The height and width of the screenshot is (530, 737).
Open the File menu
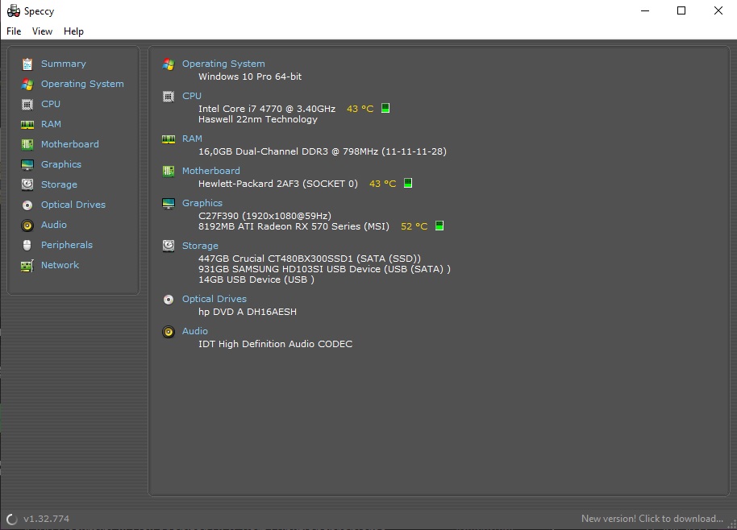pyautogui.click(x=14, y=31)
